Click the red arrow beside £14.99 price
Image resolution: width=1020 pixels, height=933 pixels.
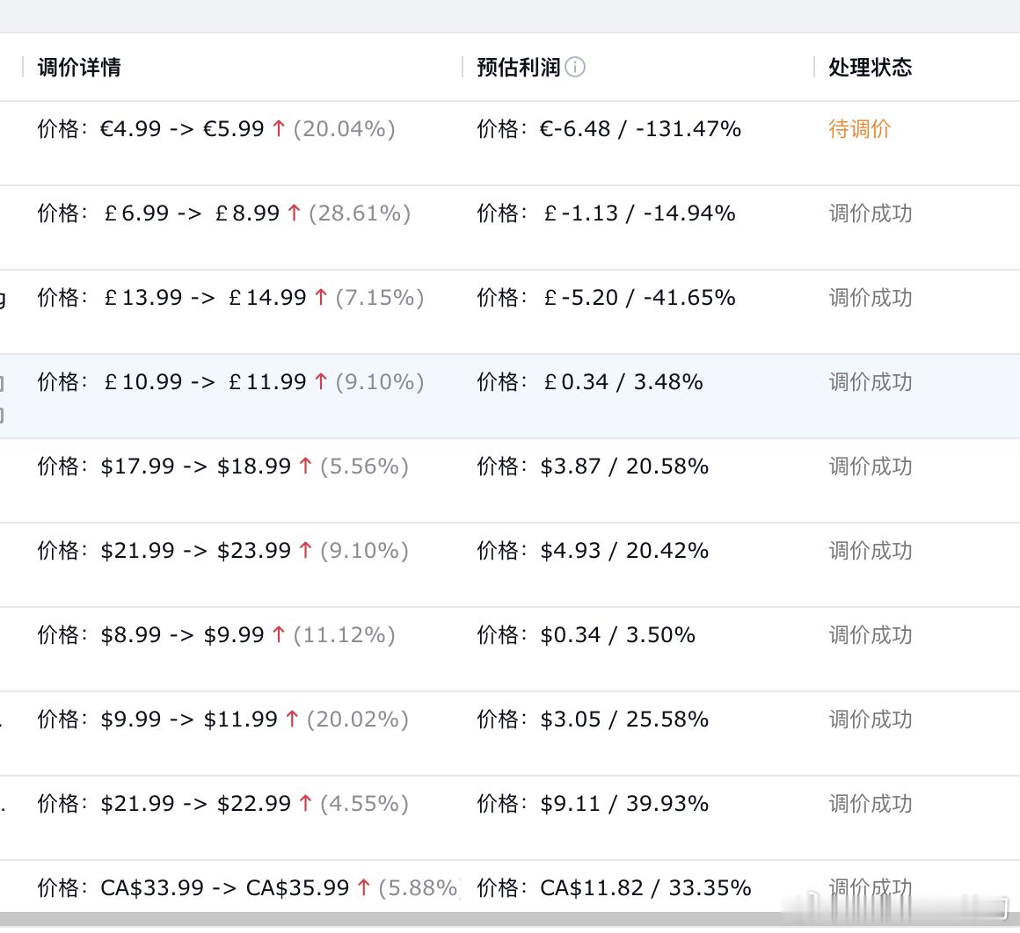[x=322, y=297]
